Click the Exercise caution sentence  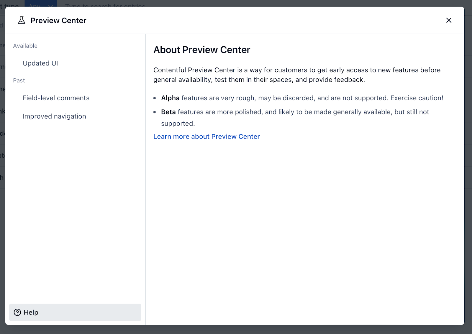417,98
